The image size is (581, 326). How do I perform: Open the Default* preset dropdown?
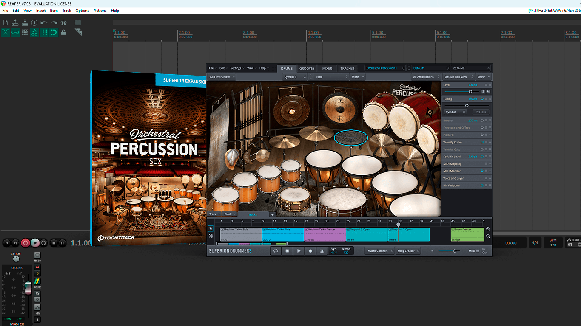coord(430,68)
